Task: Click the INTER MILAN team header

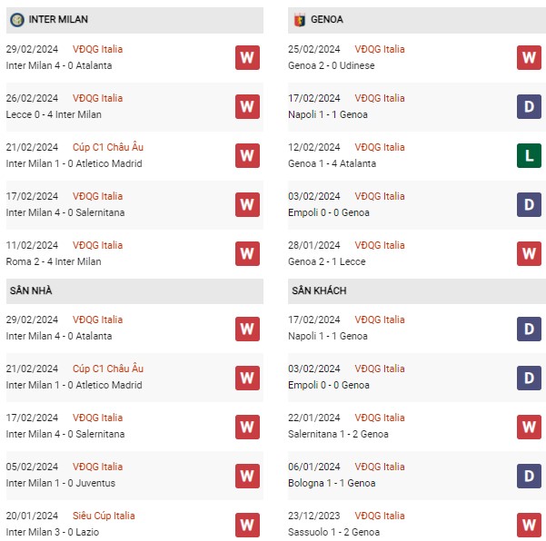Action: pos(134,20)
